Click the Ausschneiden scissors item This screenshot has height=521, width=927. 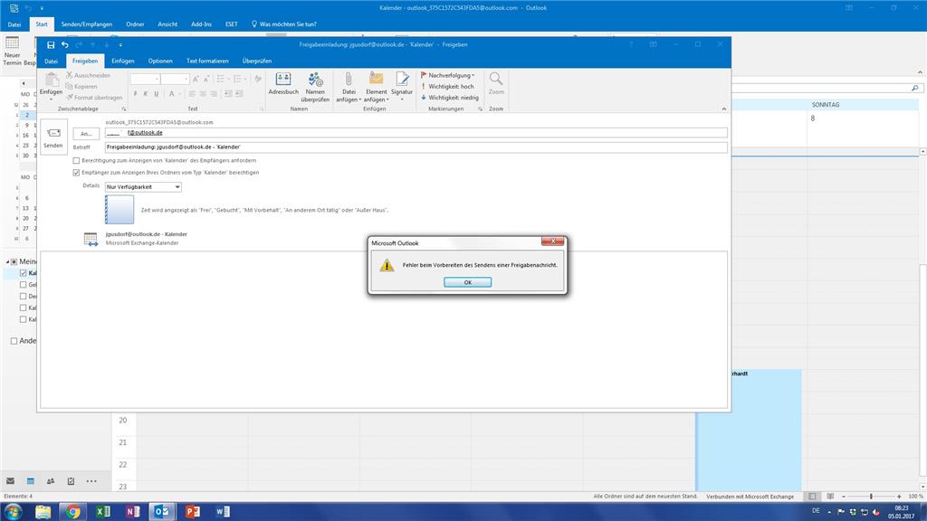pyautogui.click(x=88, y=76)
